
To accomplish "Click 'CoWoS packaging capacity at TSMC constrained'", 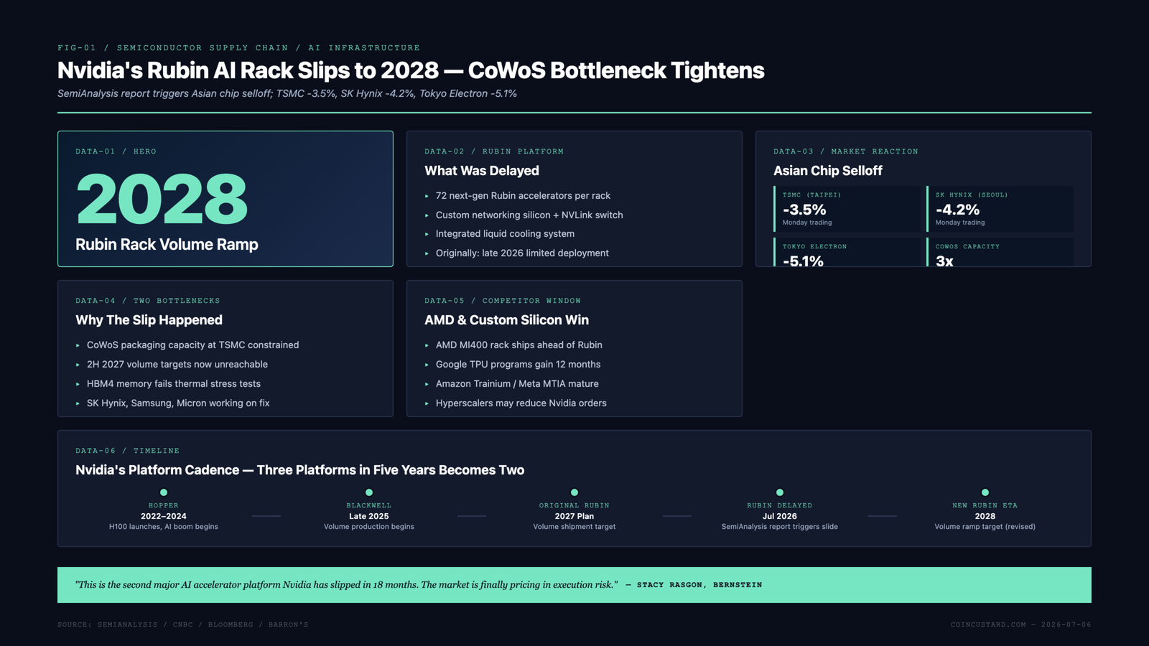I will pyautogui.click(x=192, y=345).
